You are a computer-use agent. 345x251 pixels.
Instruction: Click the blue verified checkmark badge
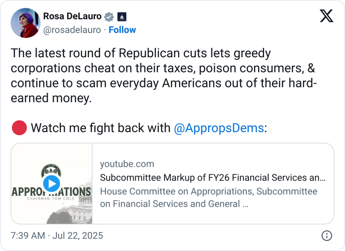109,17
